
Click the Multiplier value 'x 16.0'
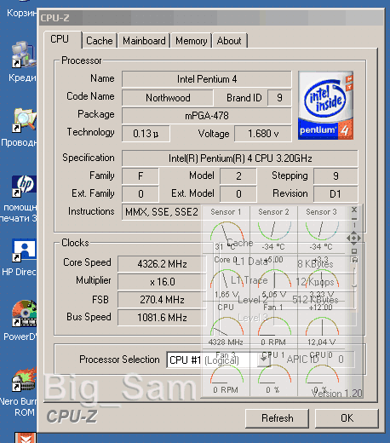click(162, 282)
